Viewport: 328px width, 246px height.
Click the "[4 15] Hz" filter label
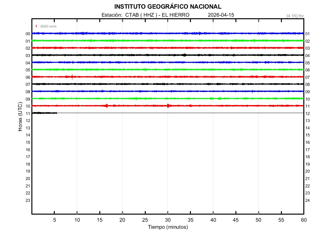tap(295, 16)
